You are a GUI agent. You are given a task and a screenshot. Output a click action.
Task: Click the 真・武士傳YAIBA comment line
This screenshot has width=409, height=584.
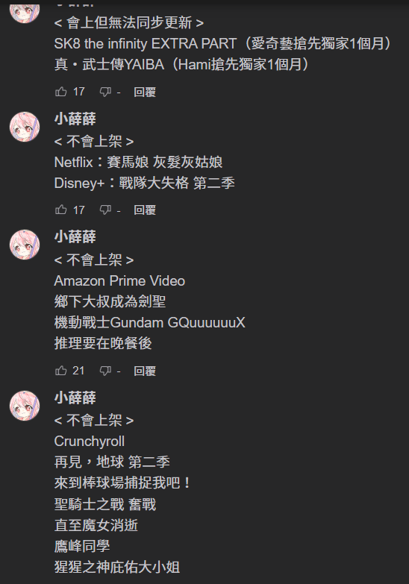click(183, 64)
